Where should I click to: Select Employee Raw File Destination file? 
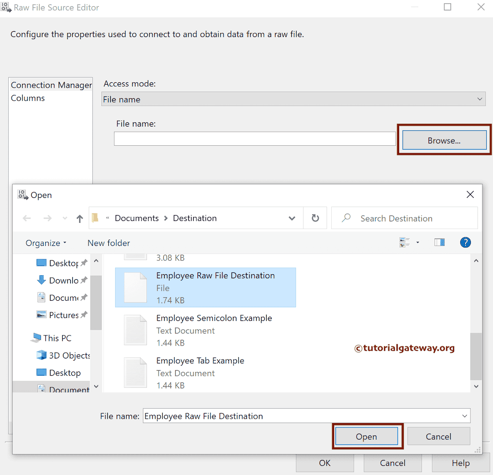pyautogui.click(x=205, y=287)
